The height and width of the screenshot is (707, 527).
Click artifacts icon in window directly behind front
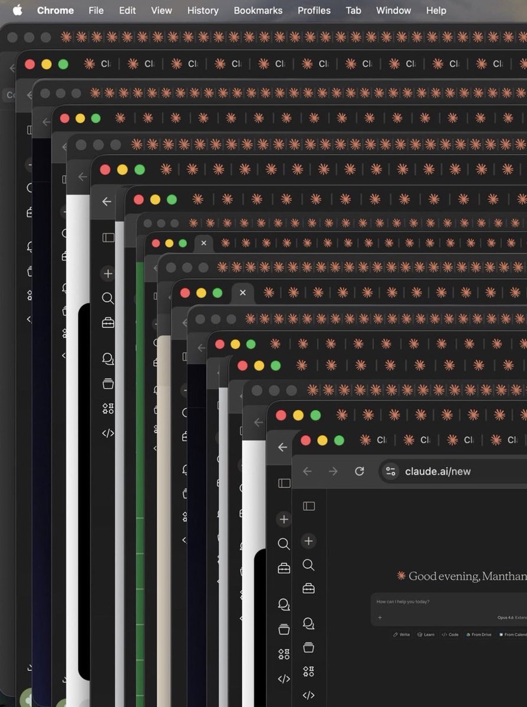[x=284, y=654]
